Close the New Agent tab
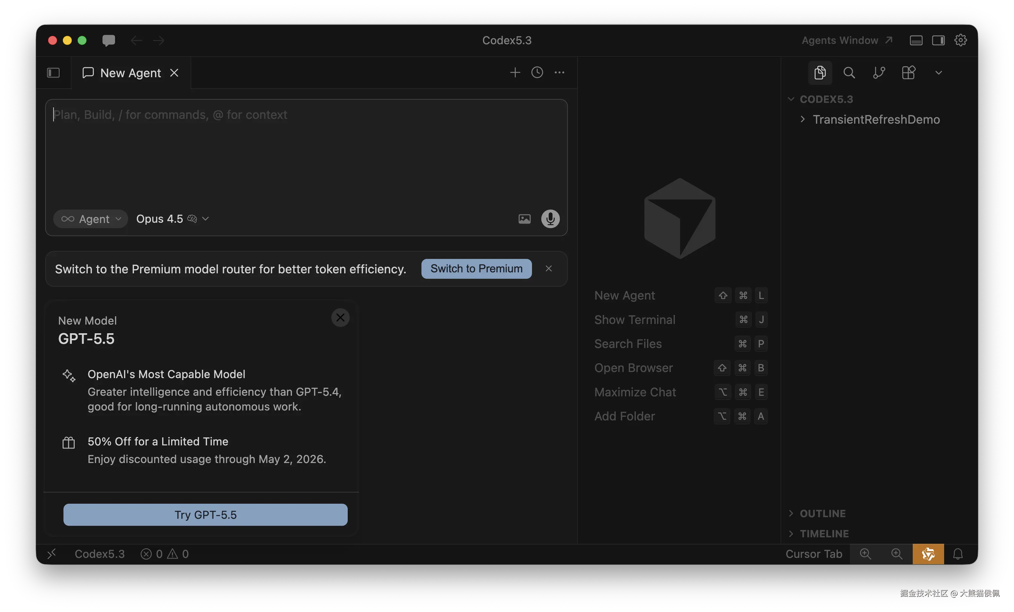Viewport: 1014px width, 612px height. 174,73
